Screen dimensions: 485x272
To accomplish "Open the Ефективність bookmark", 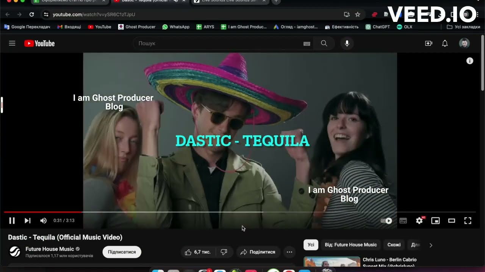I will click(x=341, y=27).
